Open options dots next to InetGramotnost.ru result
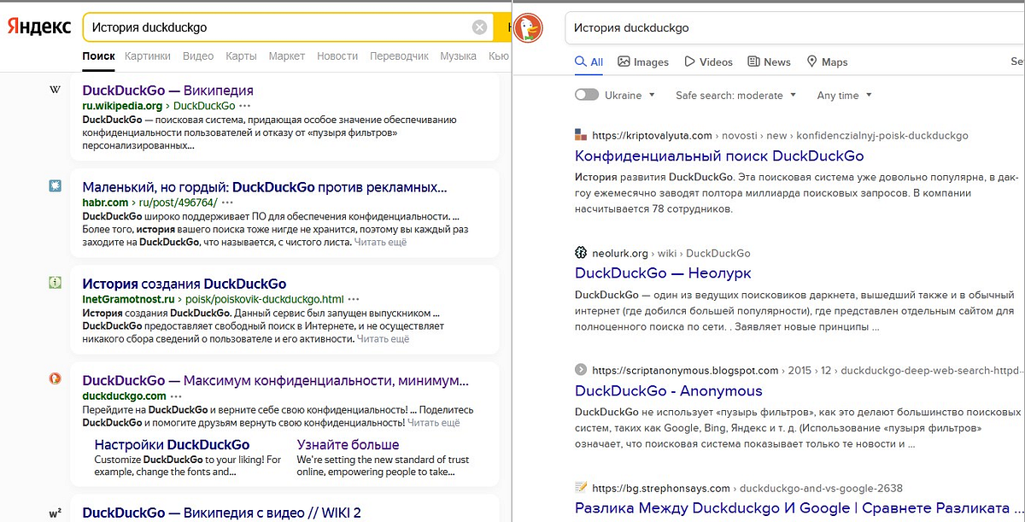The image size is (1025, 522). tap(354, 300)
